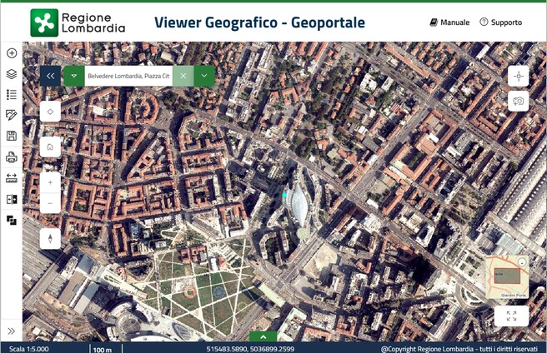Viewport: 547px width, 353px height.
Task: Select the measure ruler tool
Action: coord(12,178)
